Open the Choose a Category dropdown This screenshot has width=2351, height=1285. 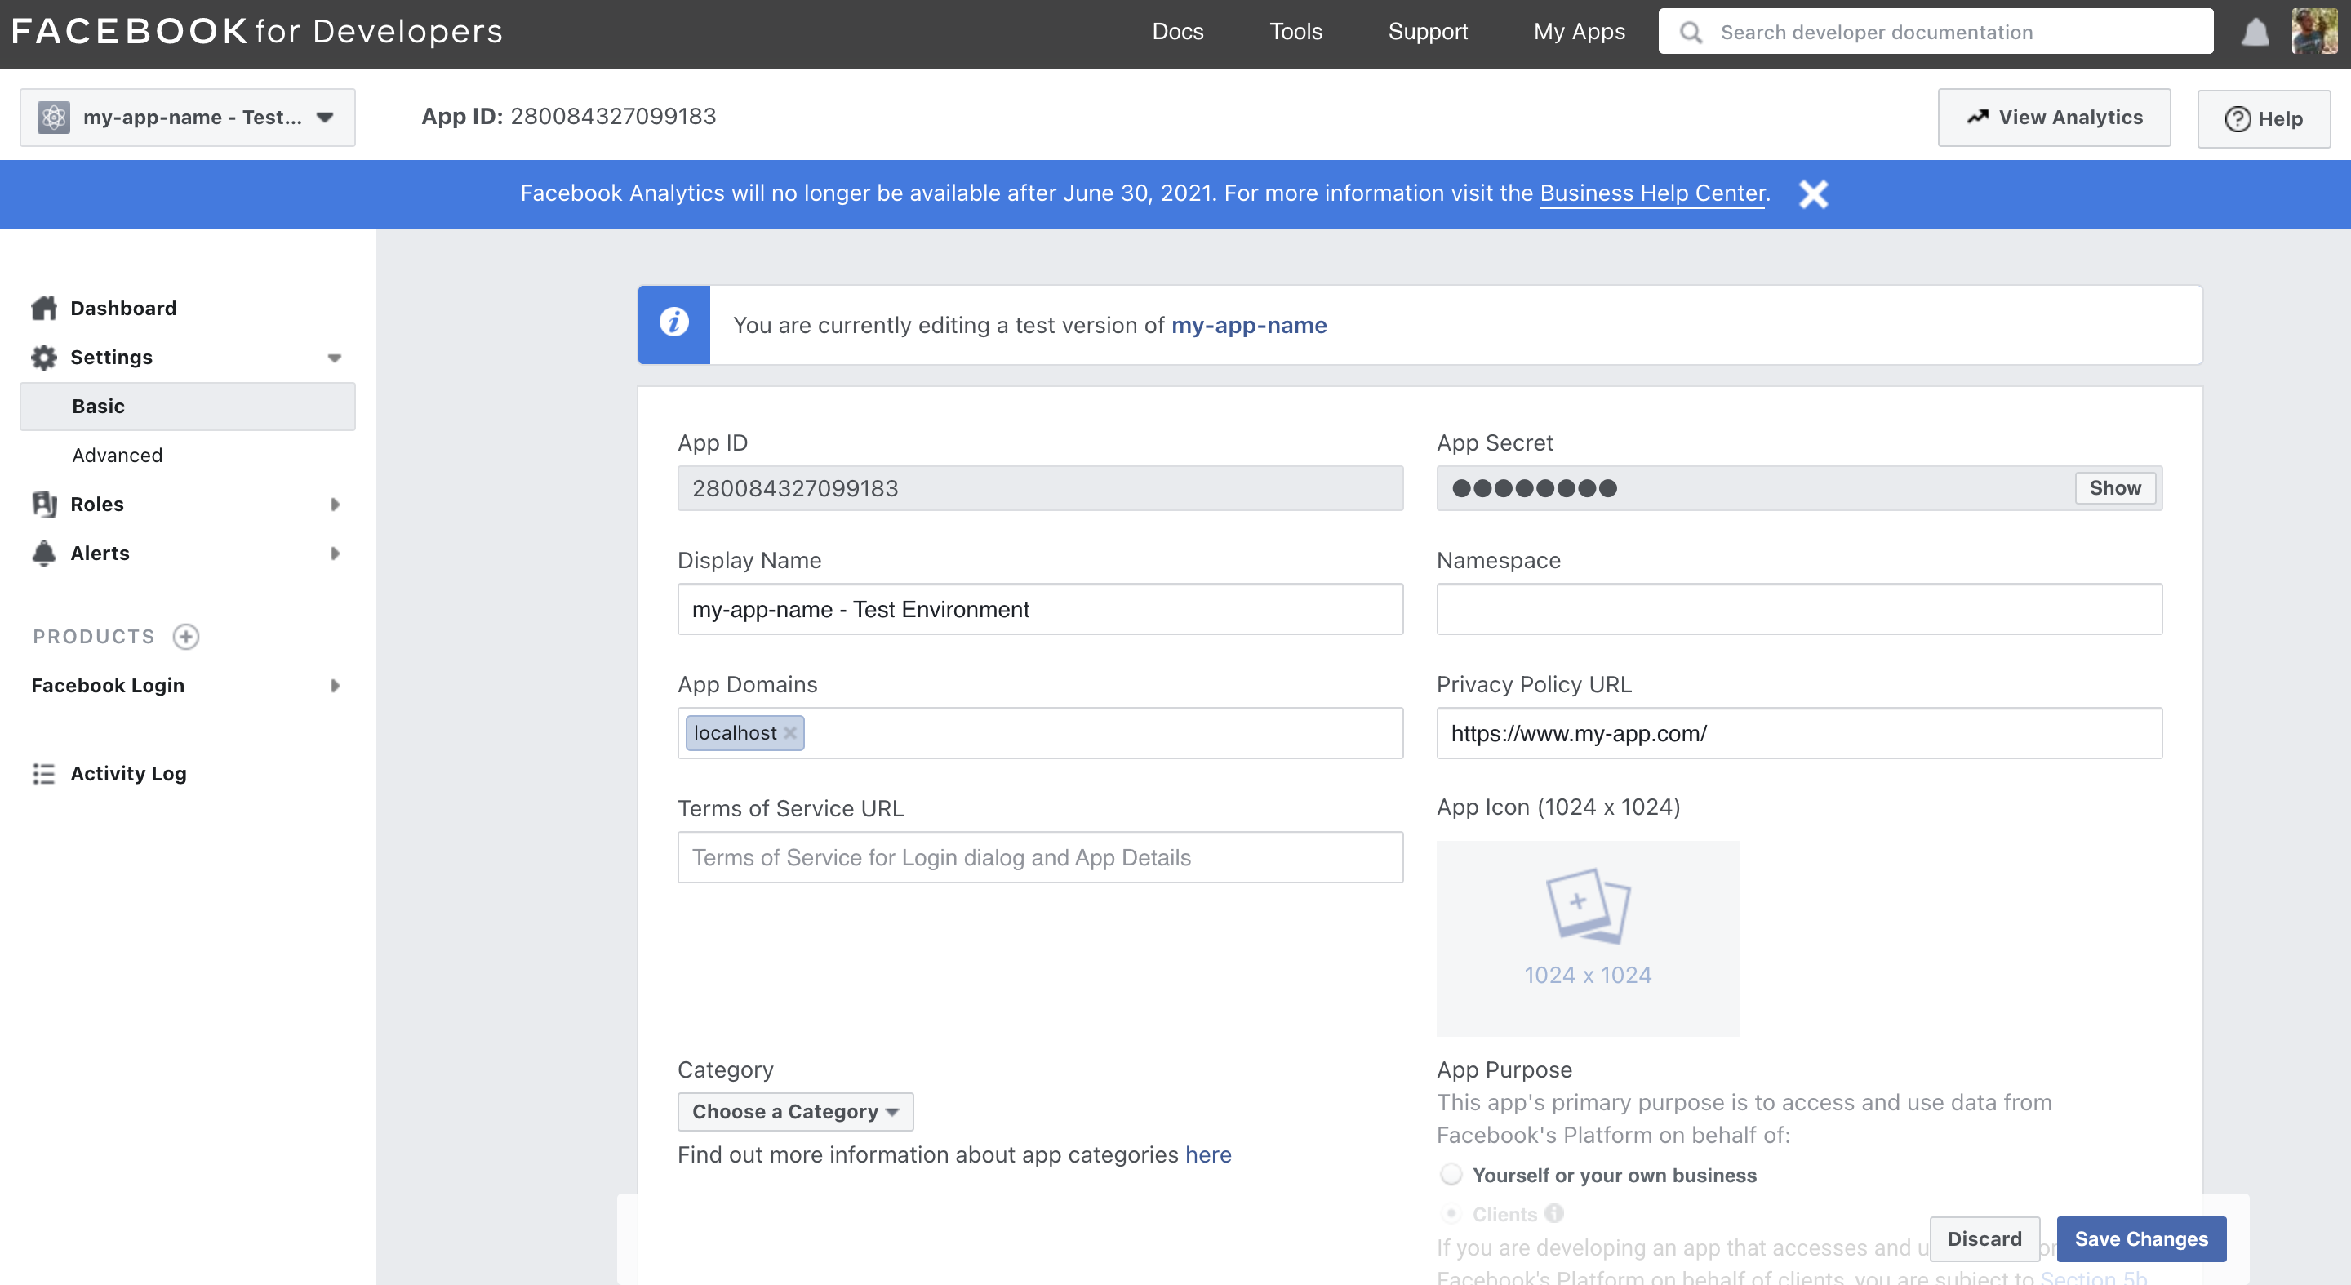794,1110
